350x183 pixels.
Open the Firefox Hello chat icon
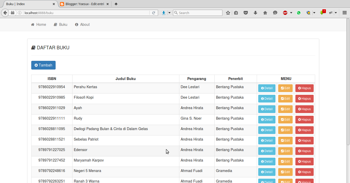click(275, 13)
